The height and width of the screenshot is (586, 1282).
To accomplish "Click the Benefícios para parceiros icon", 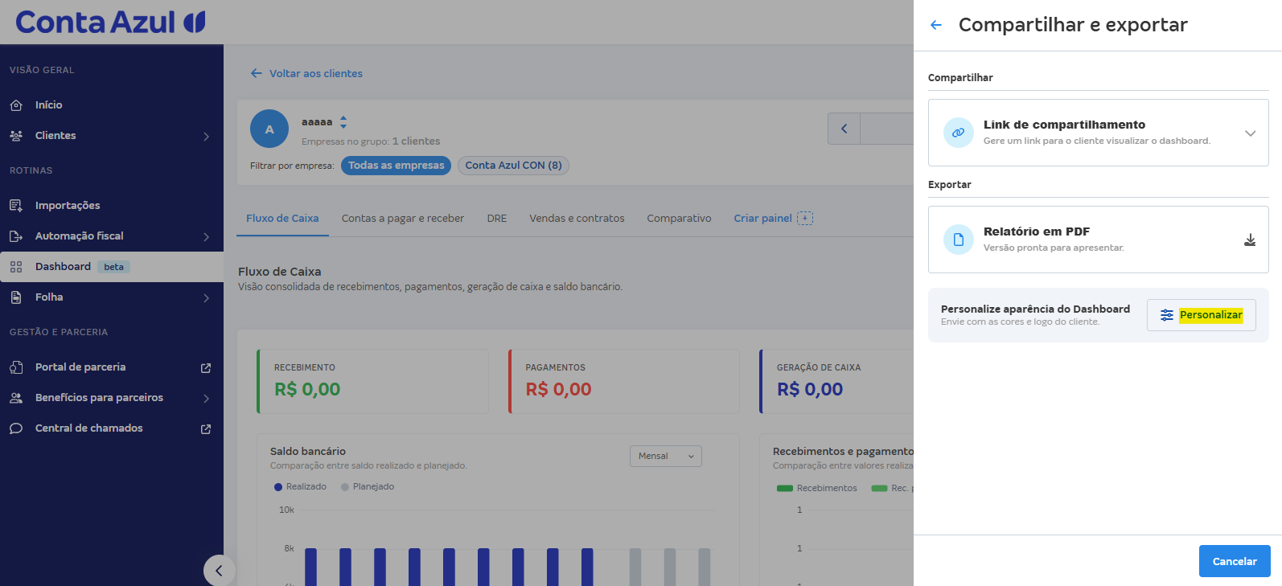I will pyautogui.click(x=16, y=398).
